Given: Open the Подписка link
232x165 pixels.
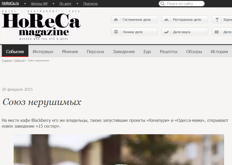Looking at the screenshot, I should [x=90, y=4].
